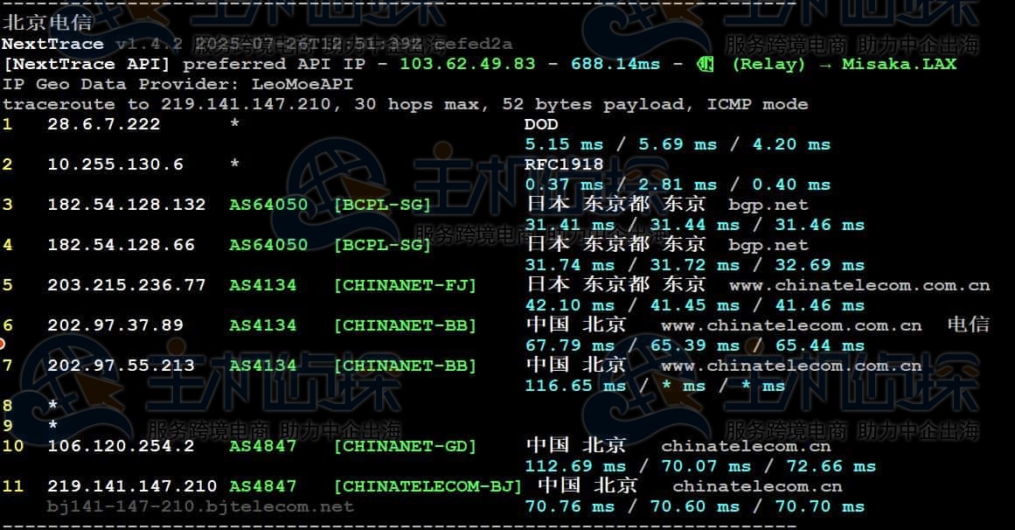Click the [CHINANET-BB] tag on hop 7

[x=405, y=366]
